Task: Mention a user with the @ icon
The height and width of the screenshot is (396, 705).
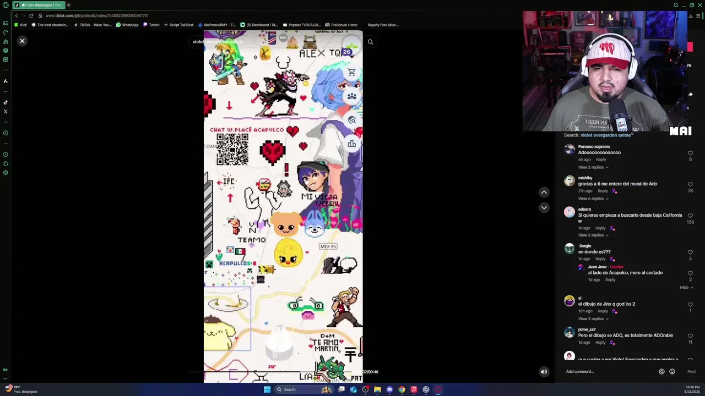Action: (x=661, y=372)
